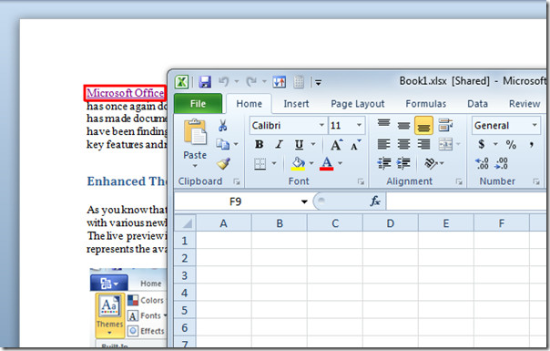Screen dimensions: 550x351
Task: Click the sort icon in Quick Access Toolbar
Action: tap(280, 82)
